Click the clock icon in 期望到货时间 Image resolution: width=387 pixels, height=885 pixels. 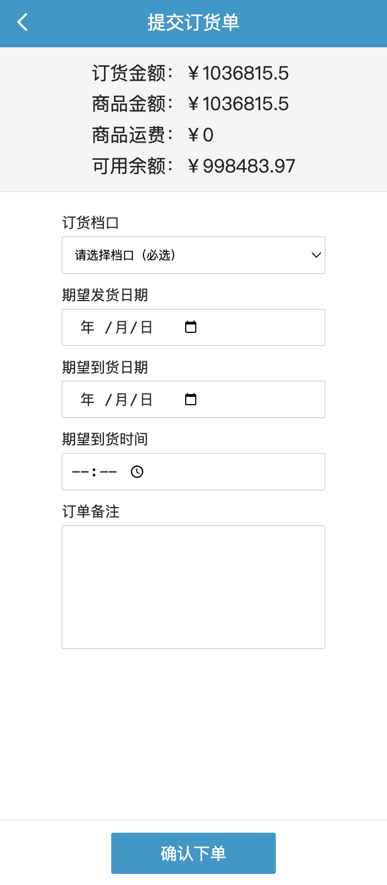pyautogui.click(x=137, y=471)
